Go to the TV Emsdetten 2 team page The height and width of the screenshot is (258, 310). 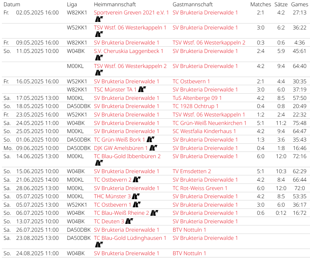[x=192, y=171]
